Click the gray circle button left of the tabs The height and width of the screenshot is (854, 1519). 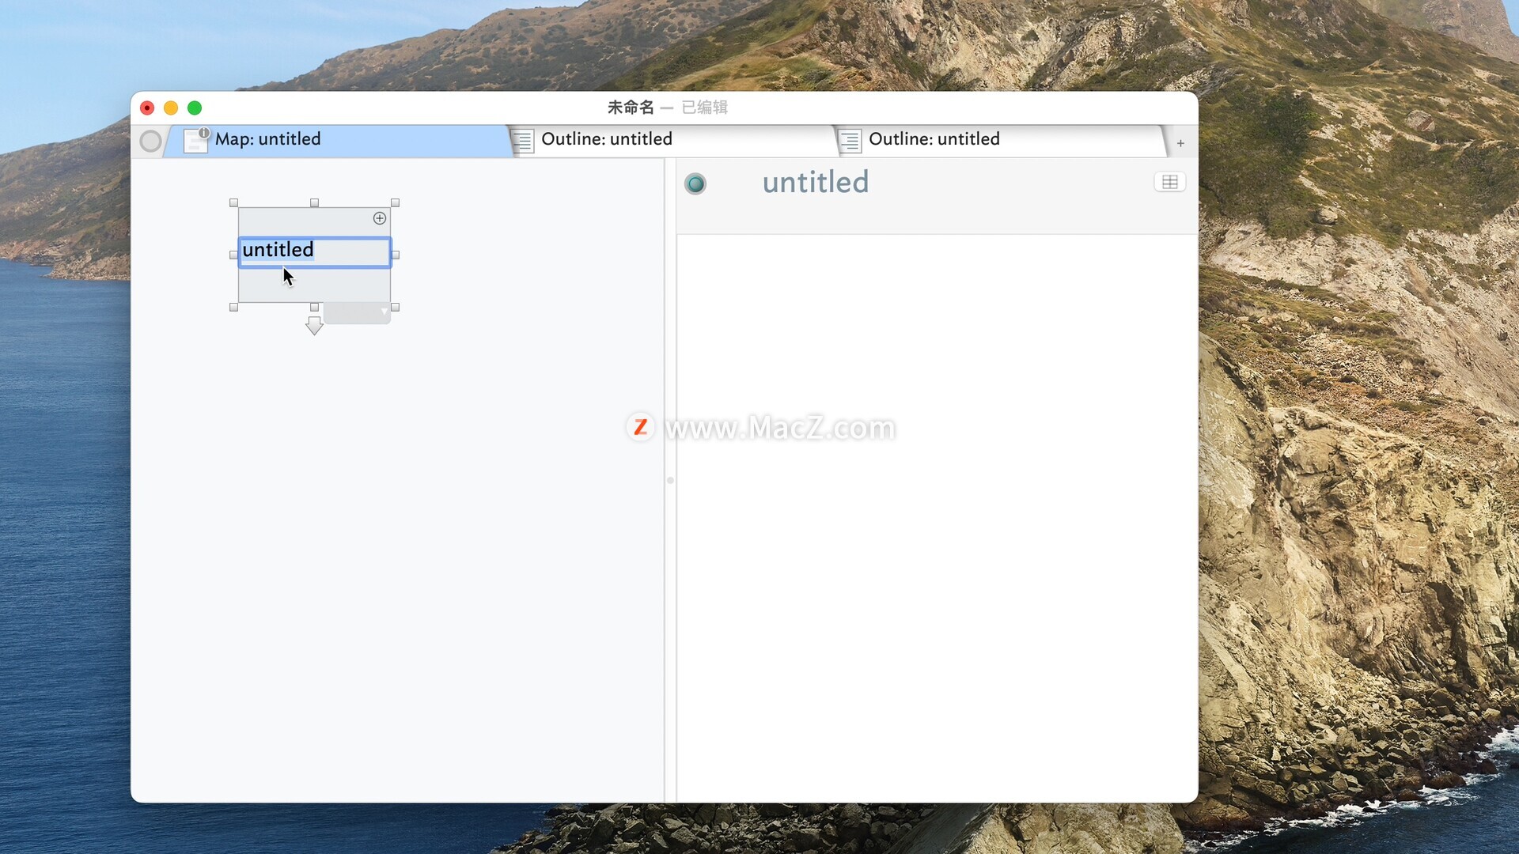150,142
